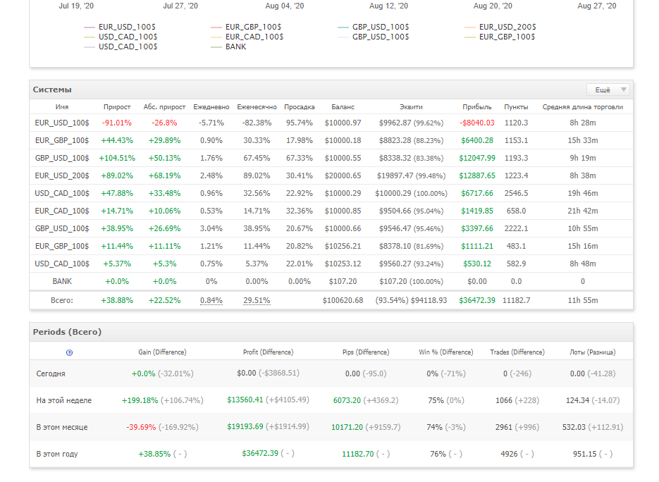Click the Пункты column header

[516, 106]
